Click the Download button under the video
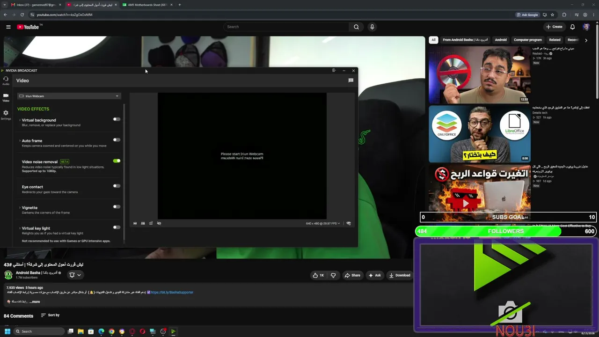This screenshot has width=599, height=337. click(x=399, y=275)
